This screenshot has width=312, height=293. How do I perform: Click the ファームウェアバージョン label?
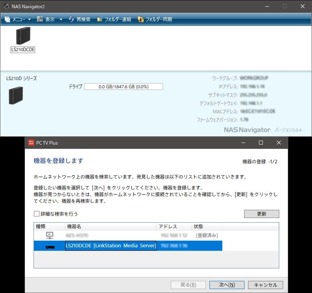[x=217, y=120]
